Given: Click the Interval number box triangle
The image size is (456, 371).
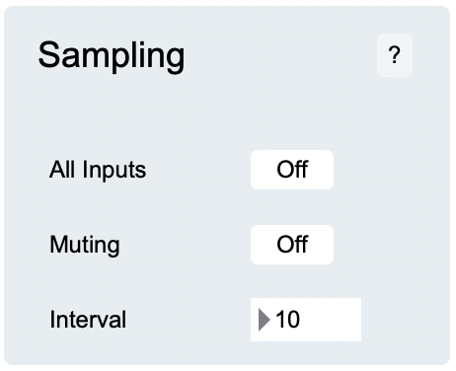Looking at the screenshot, I should pos(265,320).
